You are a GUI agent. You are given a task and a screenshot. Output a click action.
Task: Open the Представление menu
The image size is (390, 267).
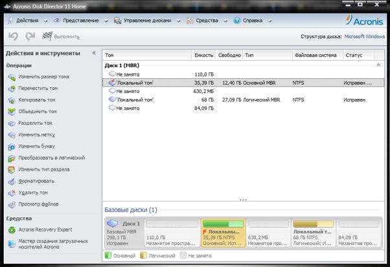(80, 21)
